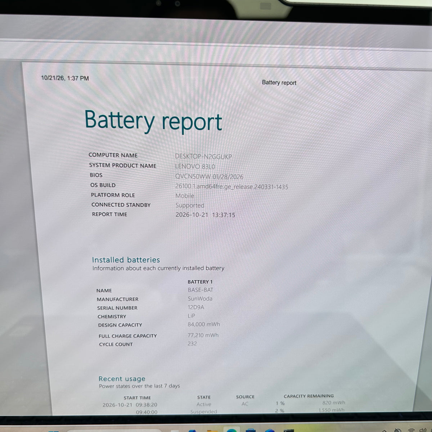This screenshot has height=432, width=432.
Task: Click the "START TIME" column header
Action: (137, 398)
